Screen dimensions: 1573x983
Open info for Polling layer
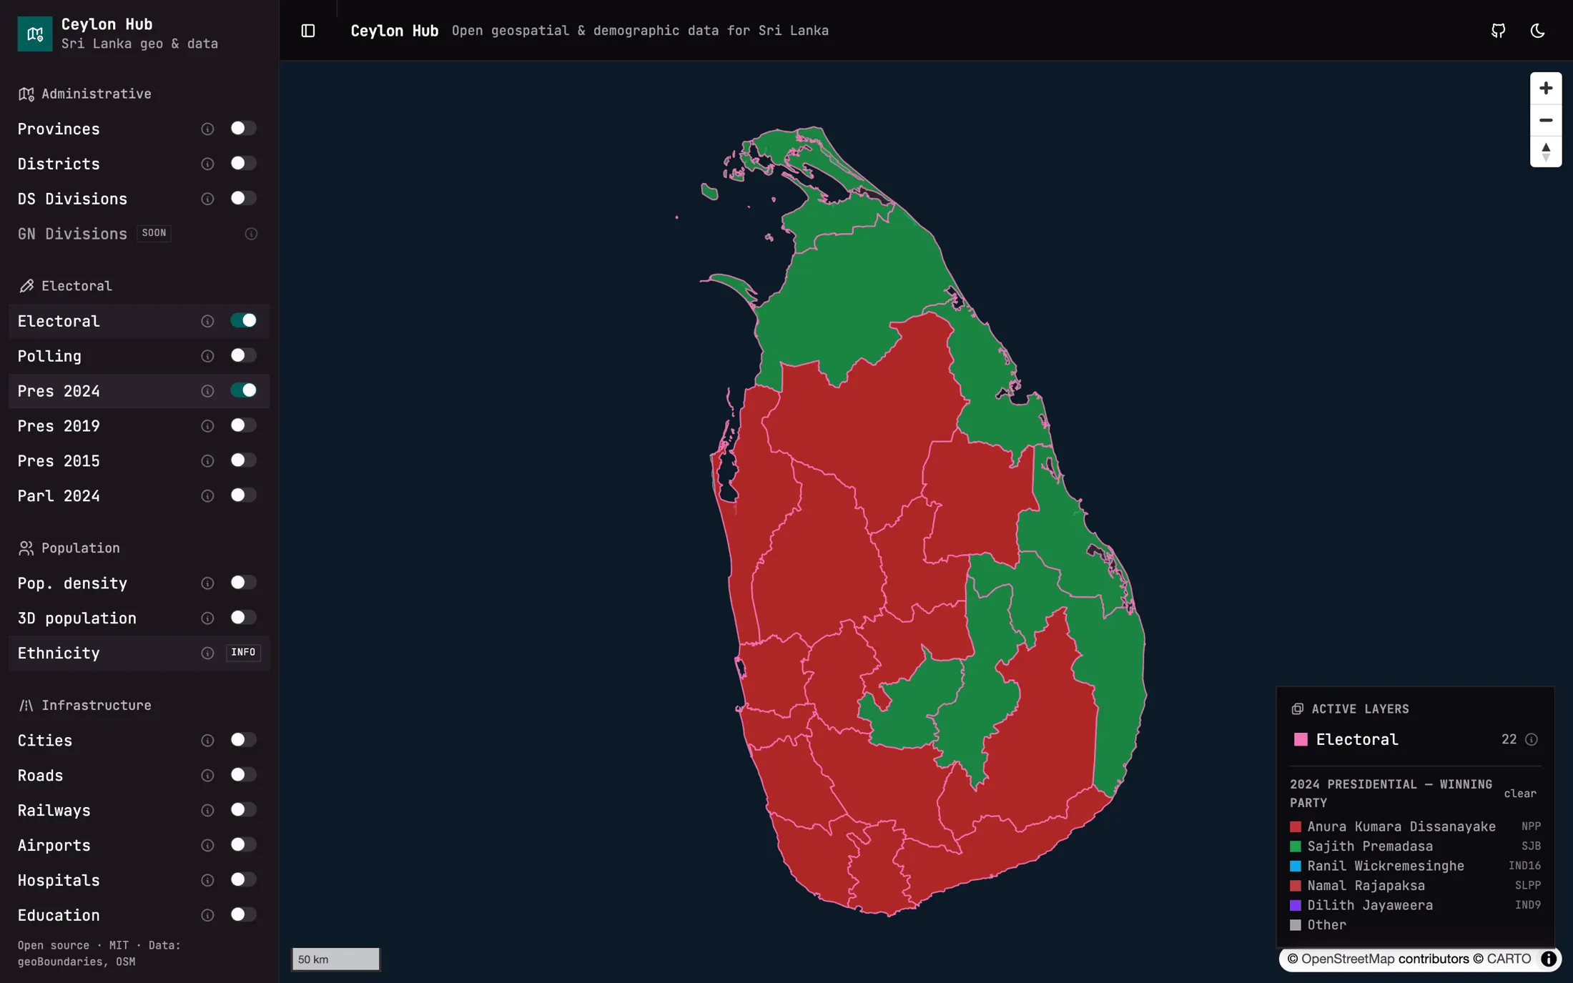click(207, 356)
